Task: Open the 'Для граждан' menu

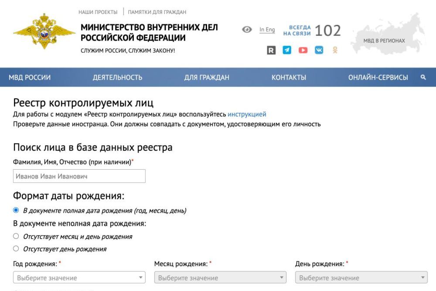Action: [207, 78]
